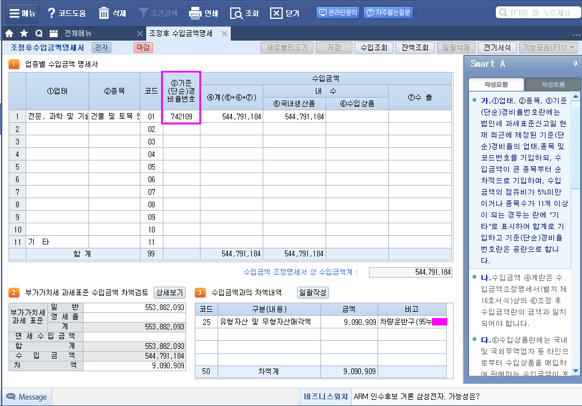Switch to 작성흐름 tab in Smart A
Viewport: 582px width, 406px height.
coord(553,85)
